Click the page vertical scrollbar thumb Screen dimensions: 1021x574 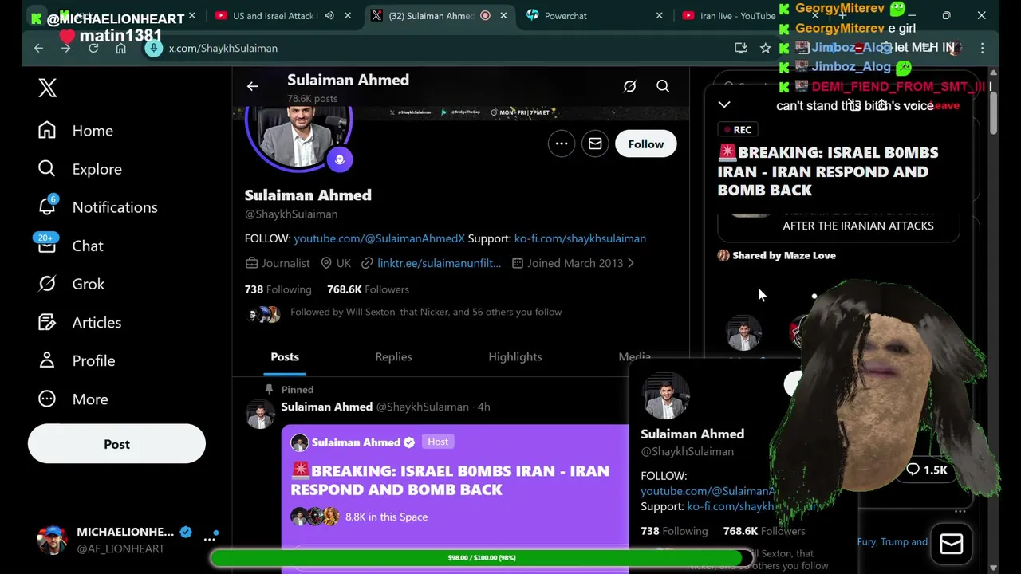[993, 113]
